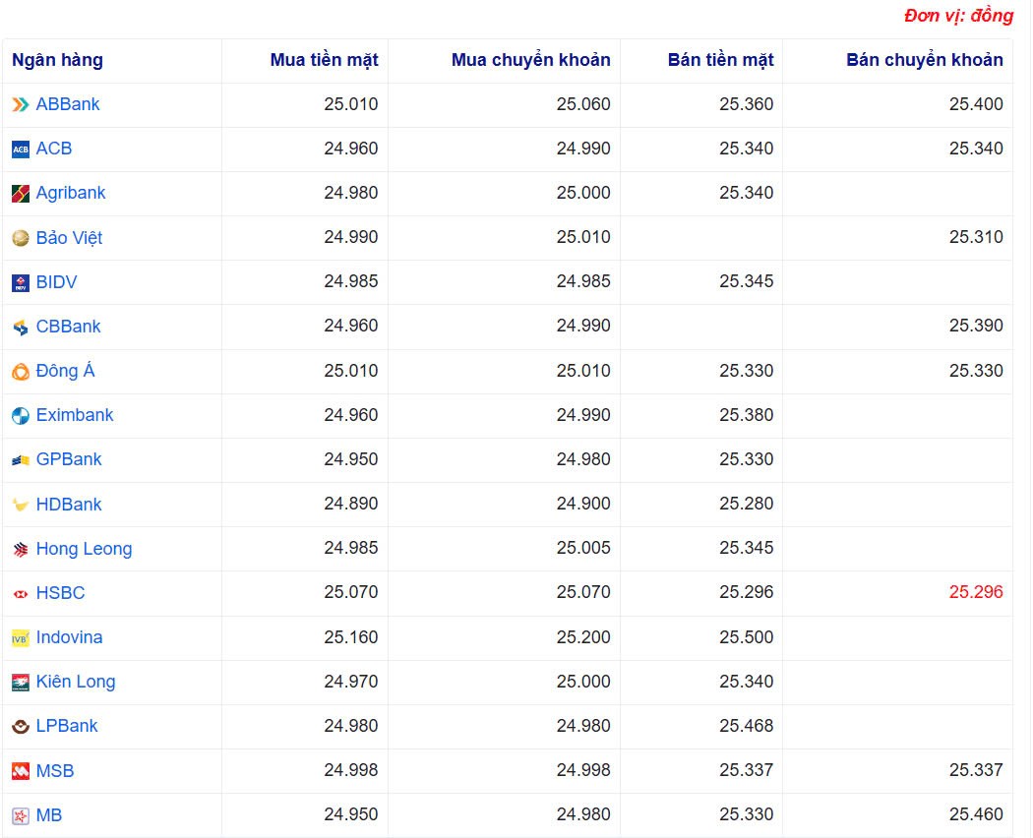Screen dimensions: 1033x838
Task: Open the Đông Á bank link
Action: pos(65,371)
